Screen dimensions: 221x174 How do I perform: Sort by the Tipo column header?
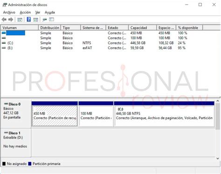tap(71, 28)
